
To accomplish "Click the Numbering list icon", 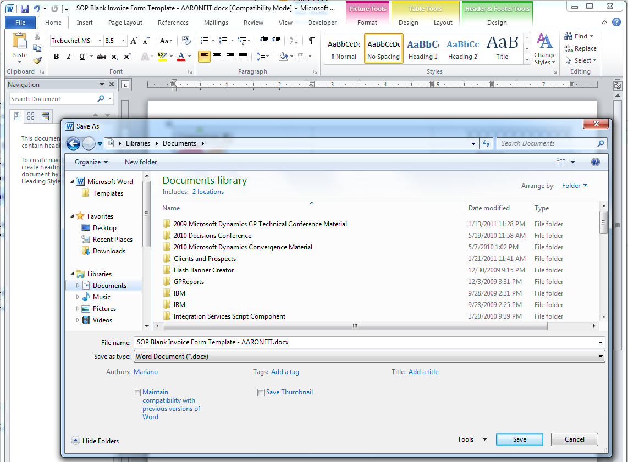I will click(x=223, y=41).
